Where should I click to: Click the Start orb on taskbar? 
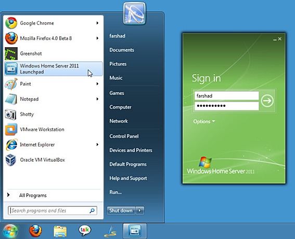[10, 231]
